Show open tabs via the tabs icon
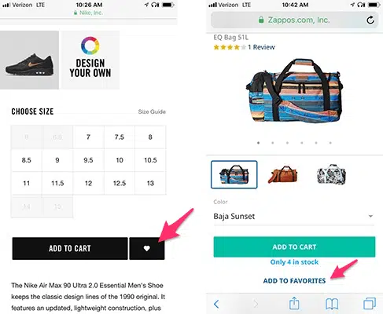Screen dimensions: 383x314 click(370, 304)
